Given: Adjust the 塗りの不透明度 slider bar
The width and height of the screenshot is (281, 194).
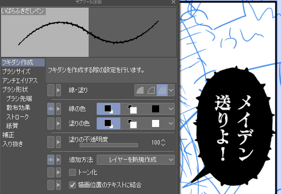Looking at the screenshot, I should pyautogui.click(x=109, y=145).
